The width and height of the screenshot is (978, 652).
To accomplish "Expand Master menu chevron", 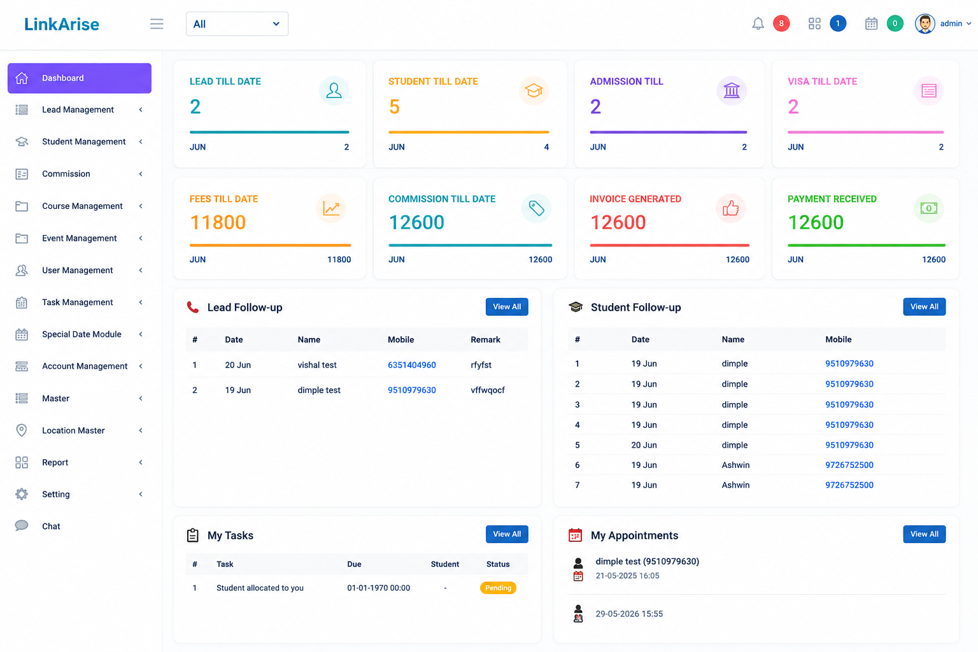I will click(x=141, y=399).
